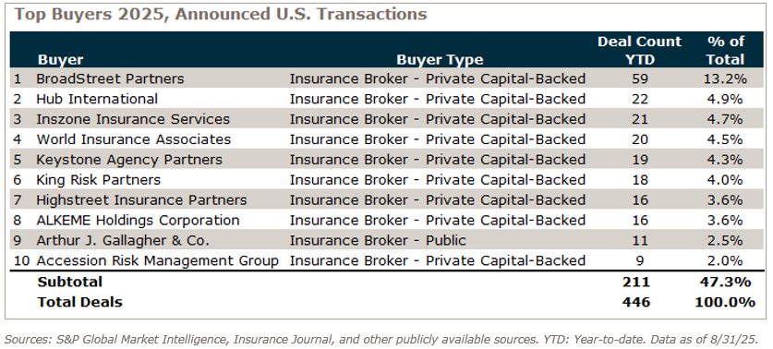Viewport: 773px width, 349px height.
Task: Click the Deal Count YTD header
Action: tap(639, 50)
